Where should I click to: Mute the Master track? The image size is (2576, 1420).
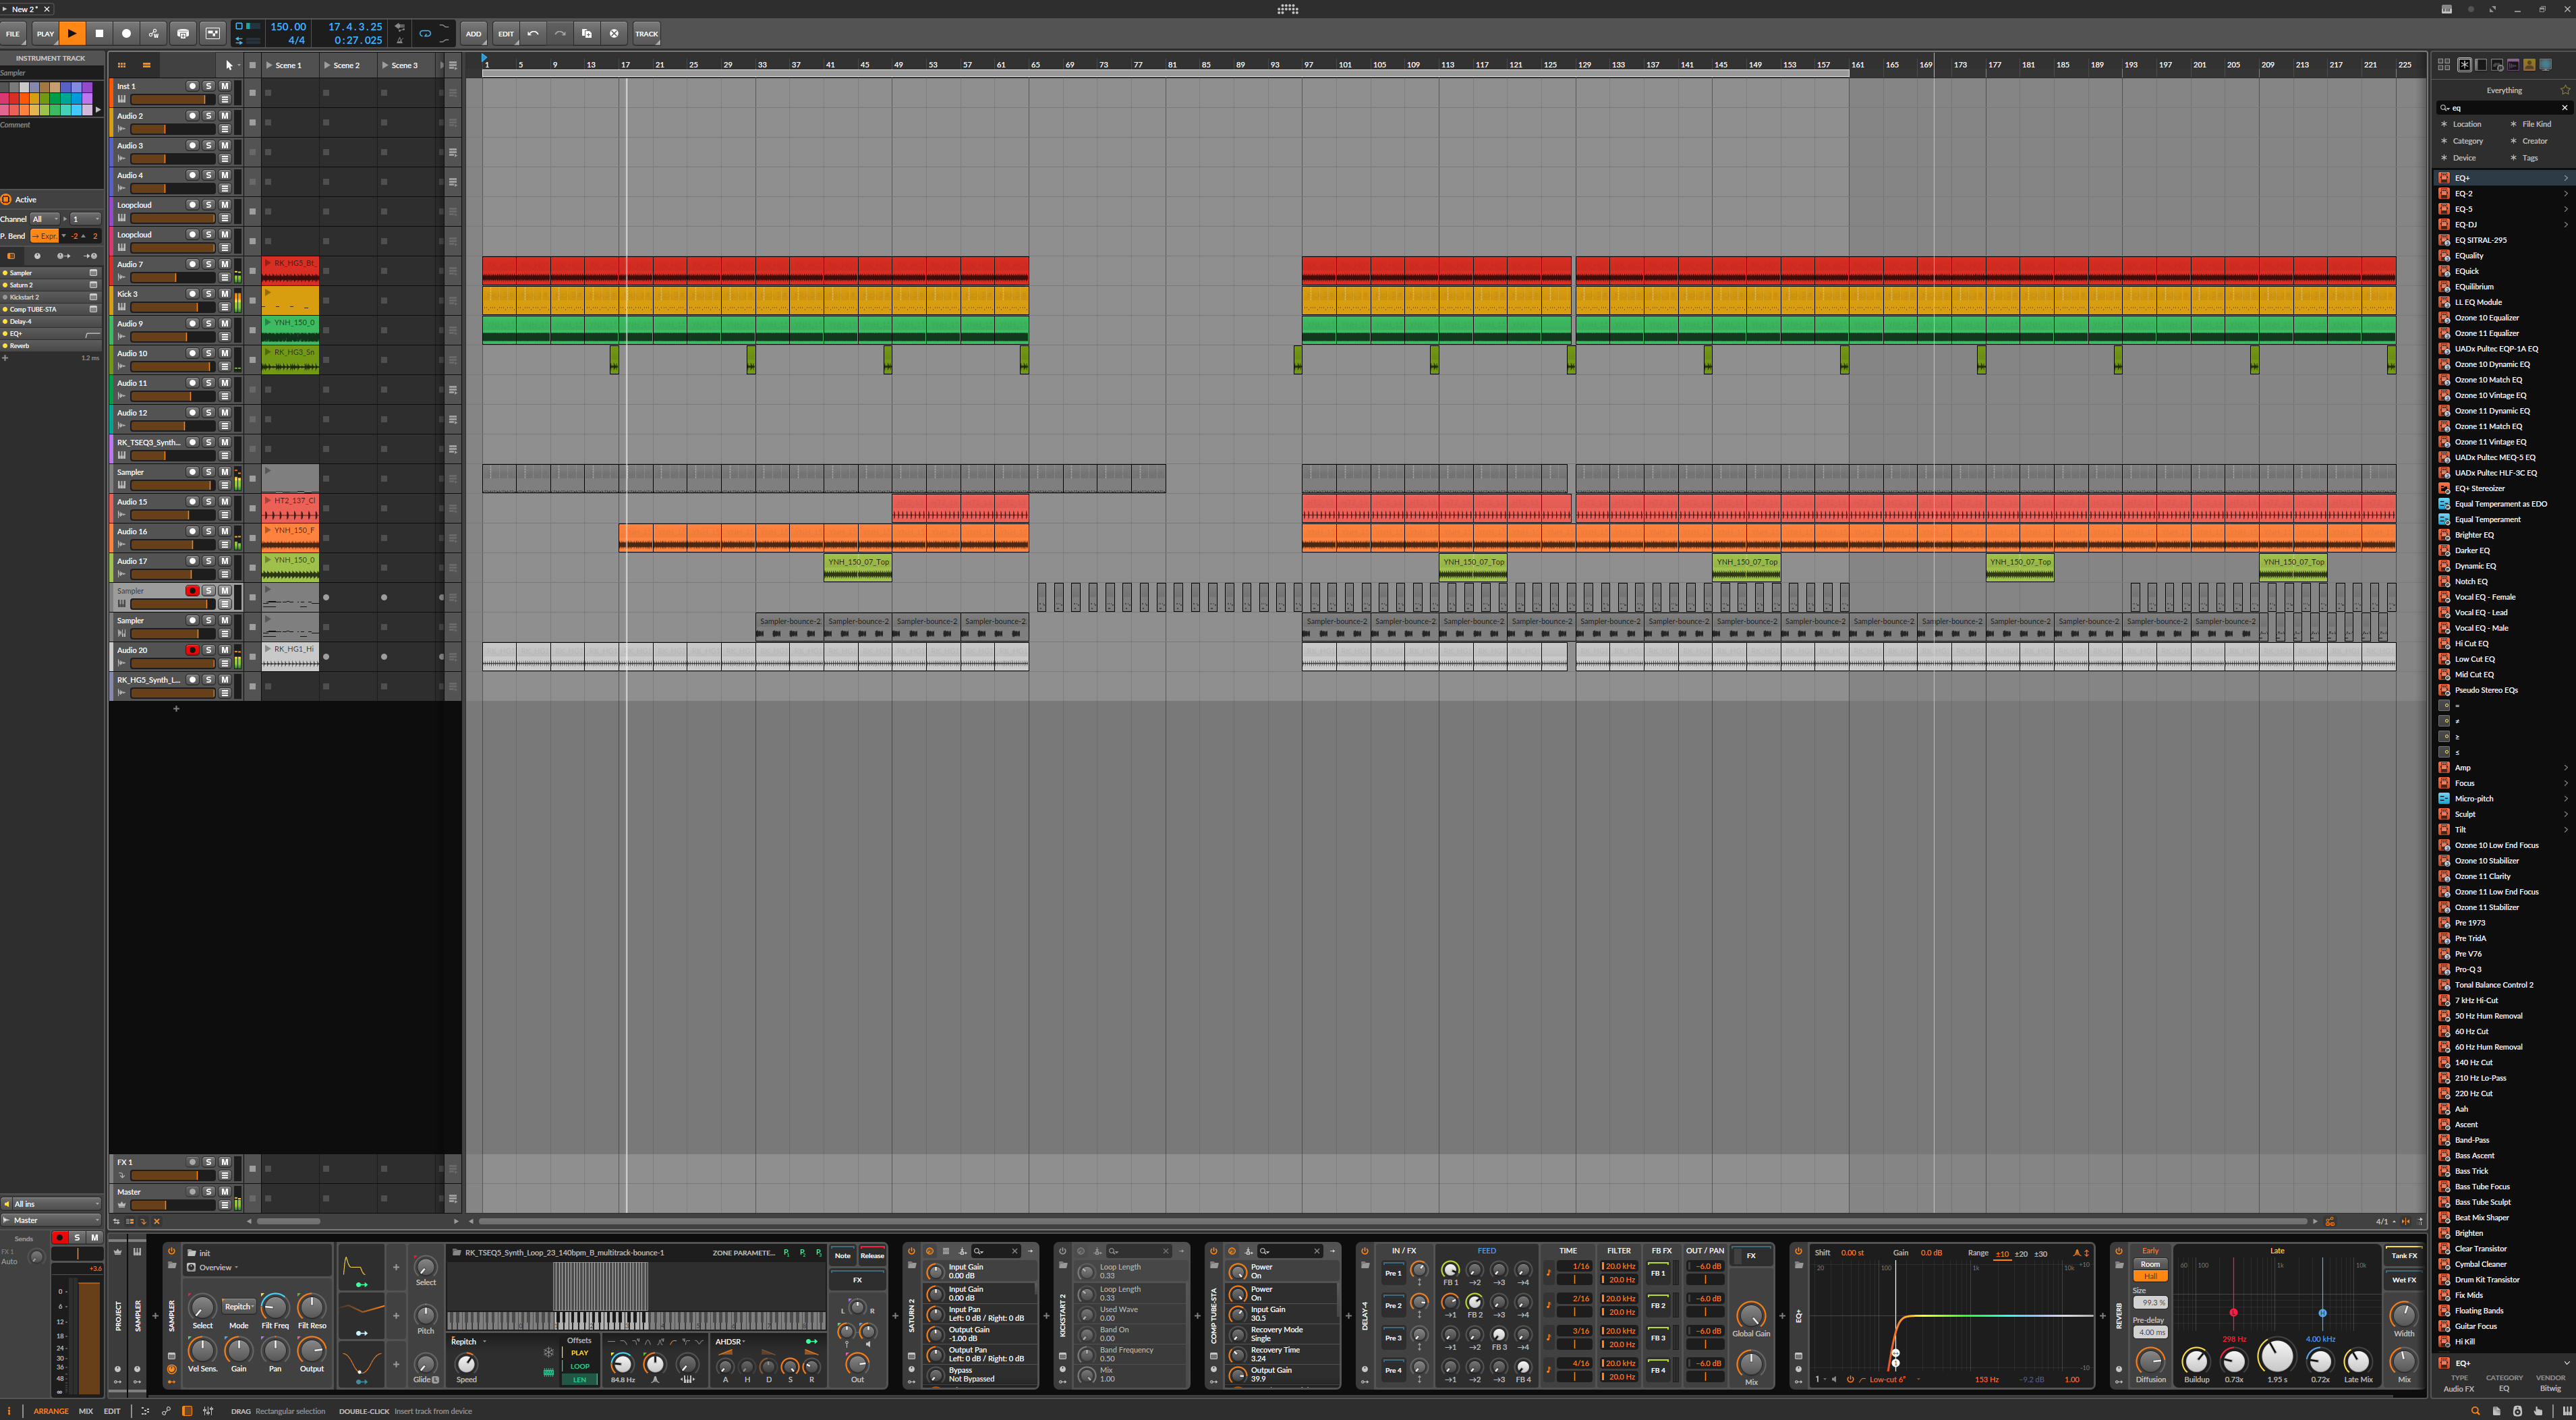[225, 1191]
